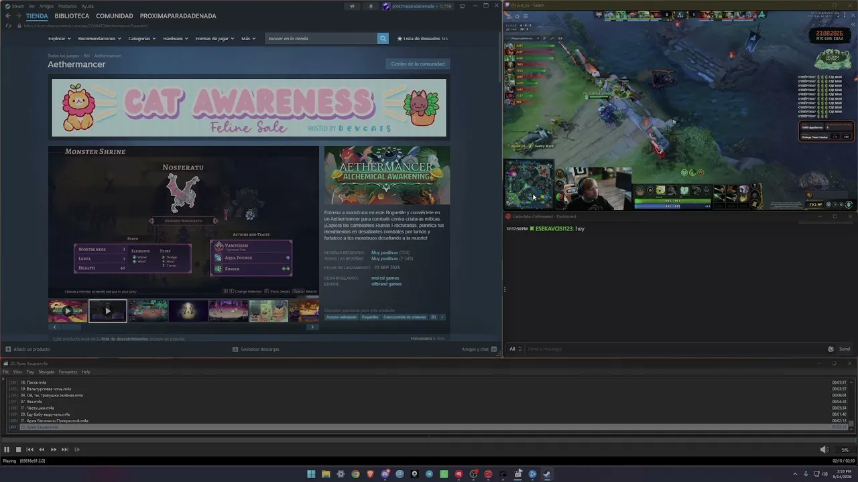Open Steam announcements megaphone icon
858x482 pixels.
tap(352, 7)
